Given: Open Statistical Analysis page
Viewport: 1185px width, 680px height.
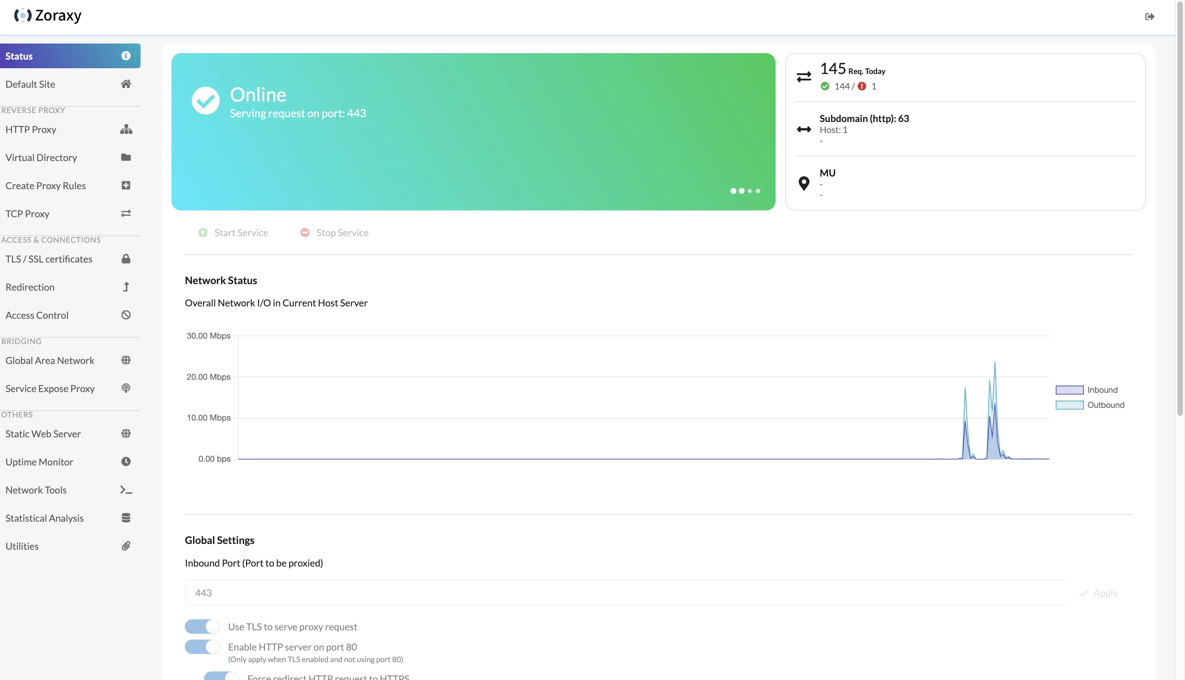Looking at the screenshot, I should (x=70, y=518).
